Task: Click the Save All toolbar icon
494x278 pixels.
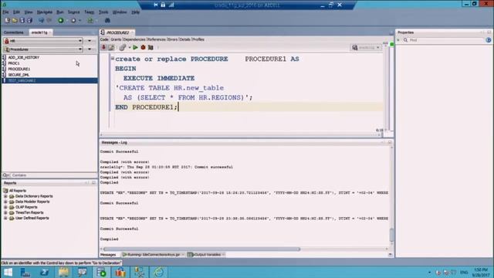Action: coord(29,21)
